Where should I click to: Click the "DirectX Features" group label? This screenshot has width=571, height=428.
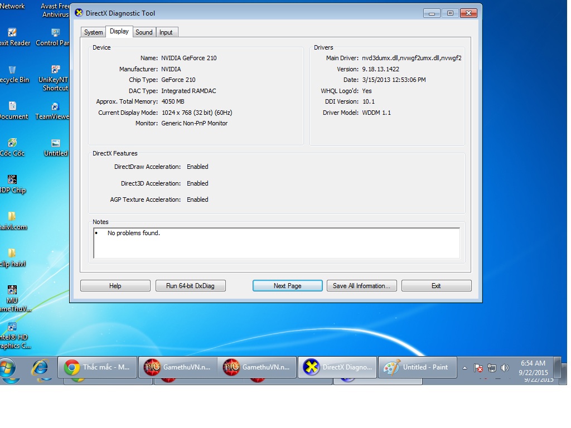point(115,153)
